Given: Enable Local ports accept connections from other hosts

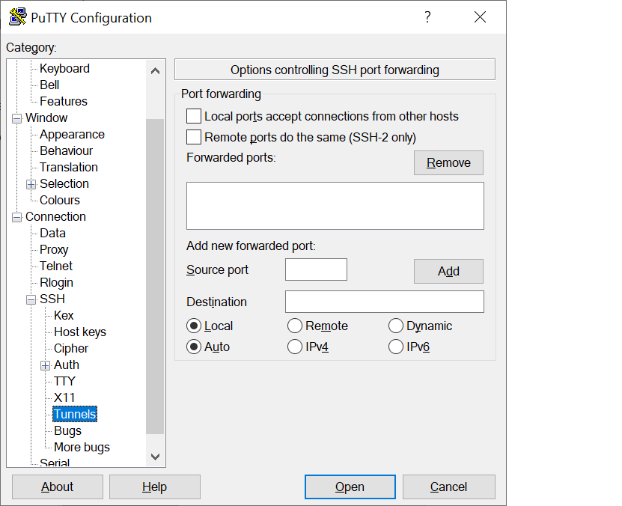Looking at the screenshot, I should point(194,116).
